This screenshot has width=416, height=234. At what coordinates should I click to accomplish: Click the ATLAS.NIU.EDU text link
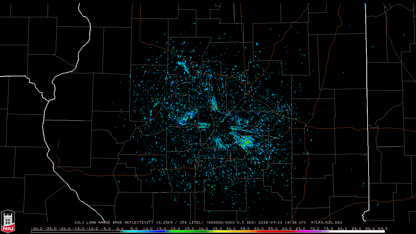click(326, 223)
